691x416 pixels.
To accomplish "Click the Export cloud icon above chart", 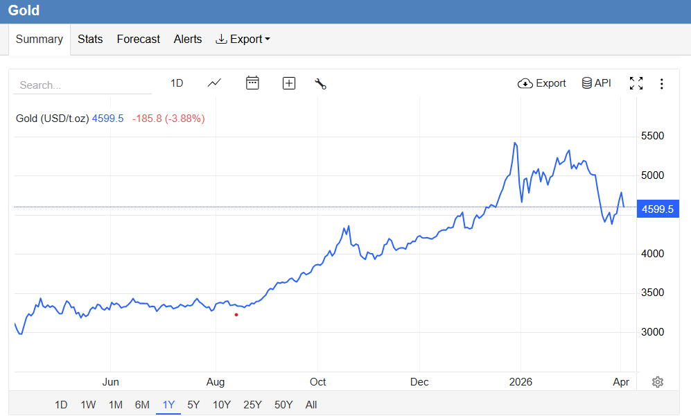I will point(541,83).
